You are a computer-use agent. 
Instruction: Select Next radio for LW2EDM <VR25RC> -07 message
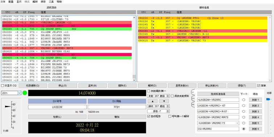244,106
